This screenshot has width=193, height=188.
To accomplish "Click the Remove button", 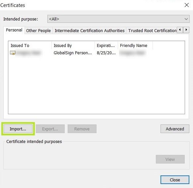I will point(82,129).
